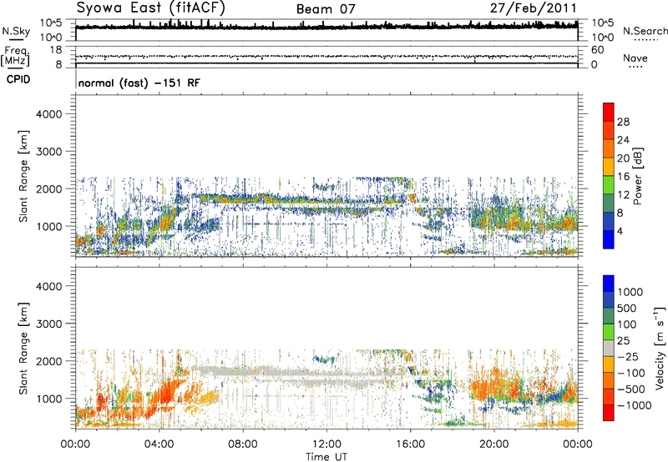
Task: Click the '20:00' time axis label
Action: coord(494,444)
